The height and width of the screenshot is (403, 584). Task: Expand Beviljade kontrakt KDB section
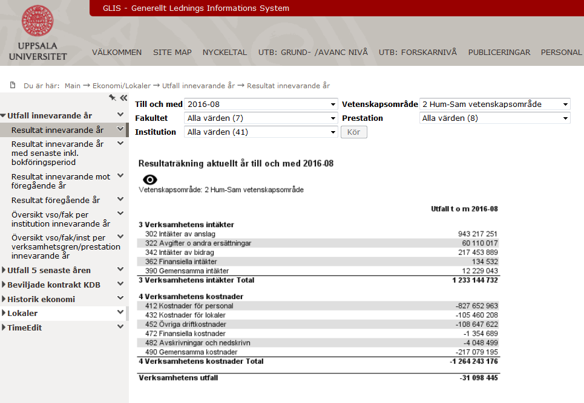pyautogui.click(x=4, y=285)
